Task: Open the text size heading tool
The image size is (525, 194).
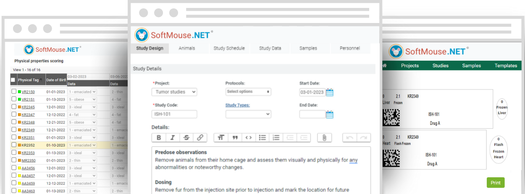Action: click(x=221, y=137)
